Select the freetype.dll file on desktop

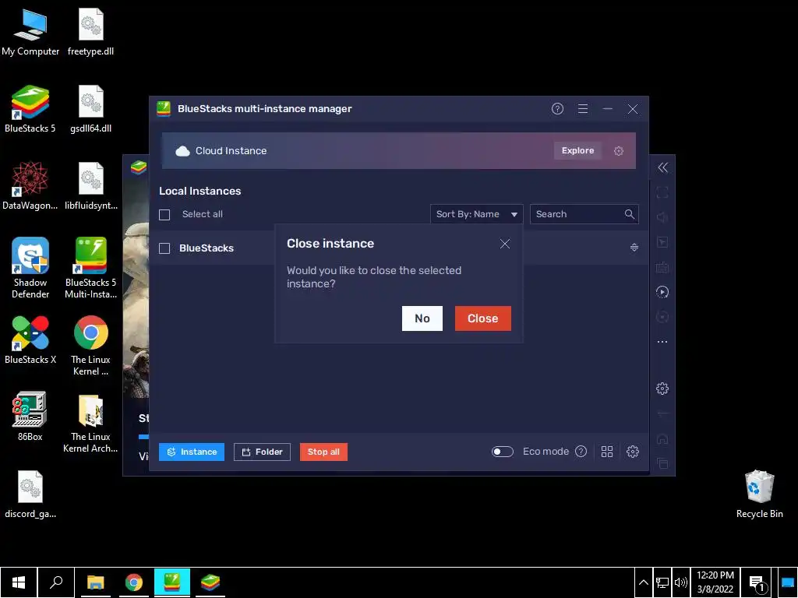90,32
